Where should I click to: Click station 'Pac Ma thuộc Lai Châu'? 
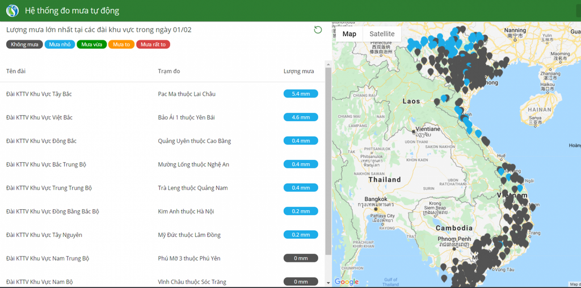tap(187, 94)
